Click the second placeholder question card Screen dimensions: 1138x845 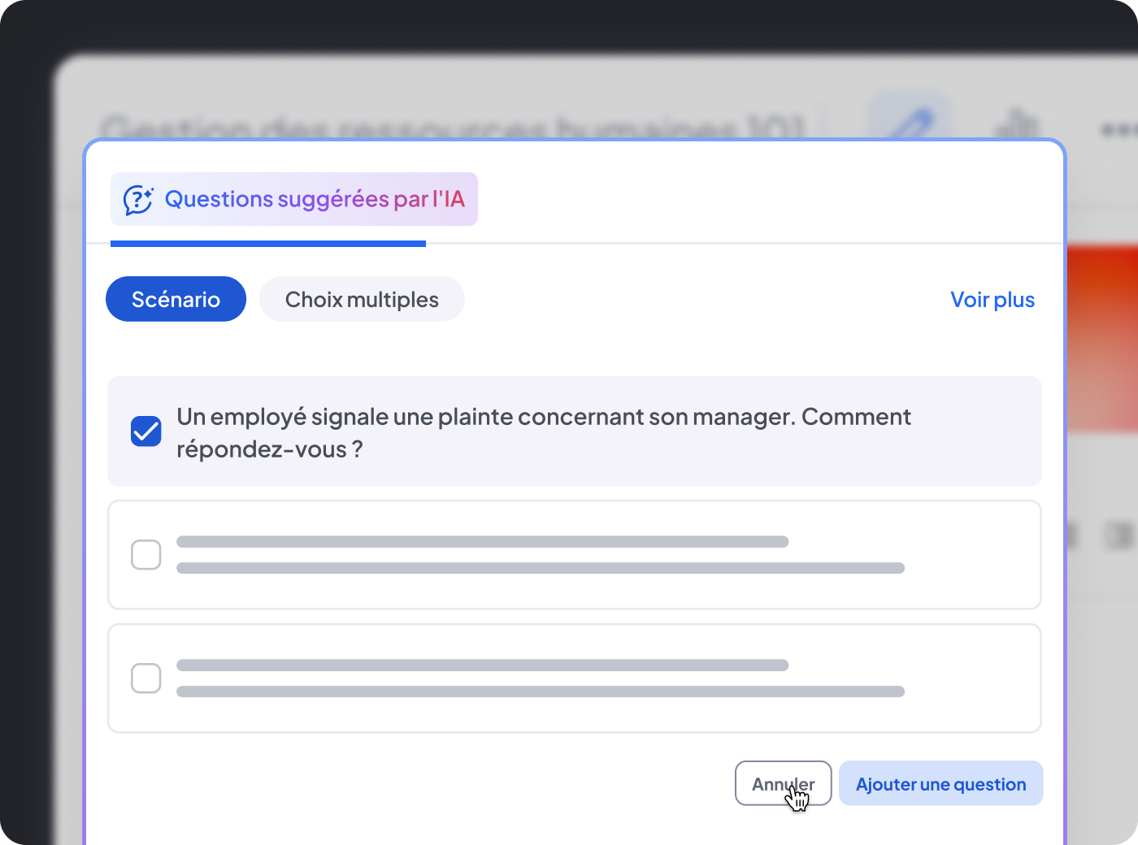574,555
